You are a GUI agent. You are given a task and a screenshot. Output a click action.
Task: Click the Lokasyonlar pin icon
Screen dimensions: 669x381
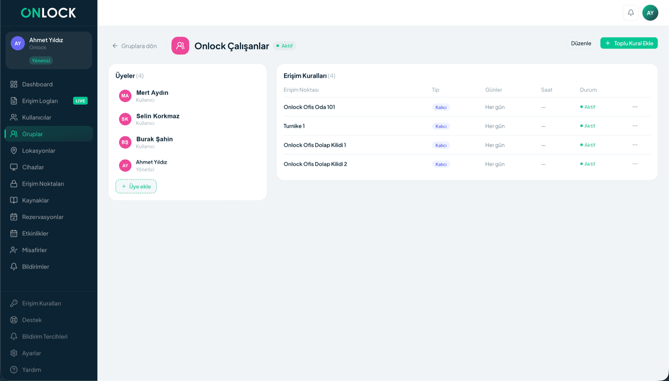tap(14, 151)
